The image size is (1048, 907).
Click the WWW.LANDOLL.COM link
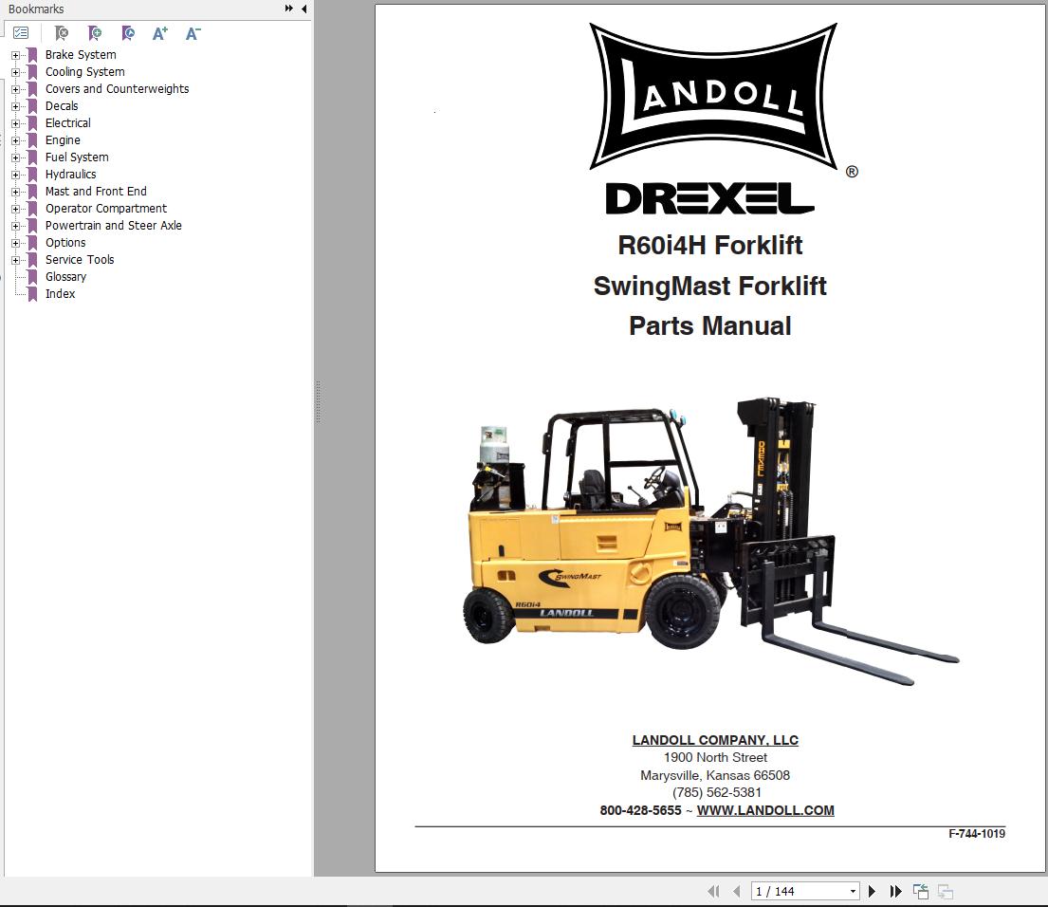point(765,810)
